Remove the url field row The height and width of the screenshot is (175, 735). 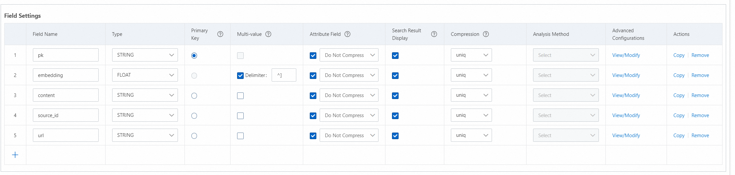coord(700,136)
